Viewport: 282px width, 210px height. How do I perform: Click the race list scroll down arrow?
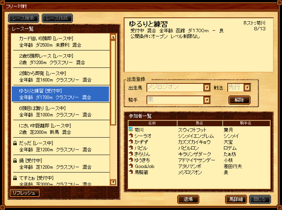(113, 182)
